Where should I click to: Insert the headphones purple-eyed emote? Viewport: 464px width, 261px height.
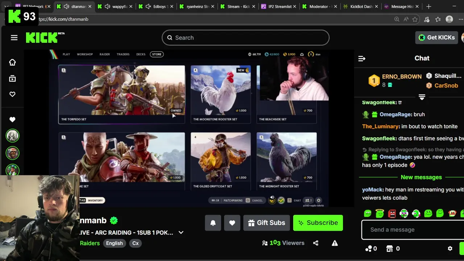[404, 214]
